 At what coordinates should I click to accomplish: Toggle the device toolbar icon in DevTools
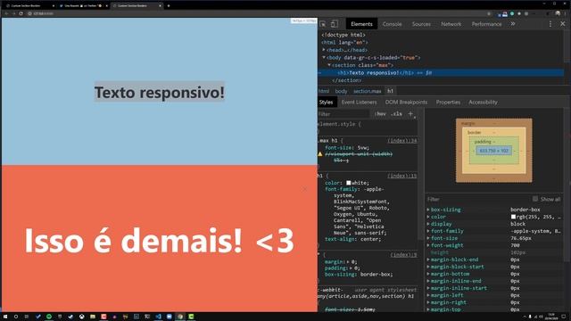[x=334, y=24]
